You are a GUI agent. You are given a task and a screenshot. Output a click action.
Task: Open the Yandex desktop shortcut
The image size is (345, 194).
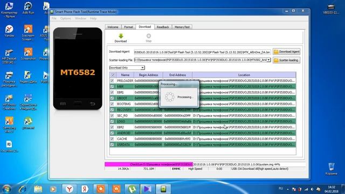pos(9,31)
